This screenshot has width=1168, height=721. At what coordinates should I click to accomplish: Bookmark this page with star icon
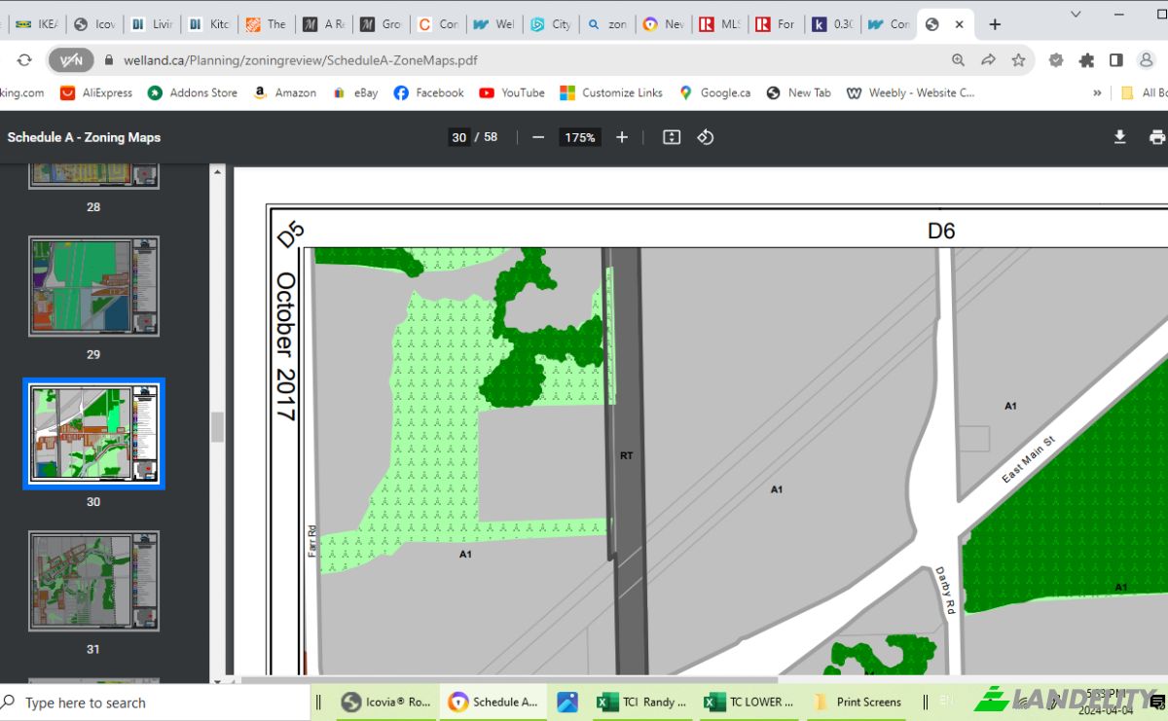(1018, 60)
